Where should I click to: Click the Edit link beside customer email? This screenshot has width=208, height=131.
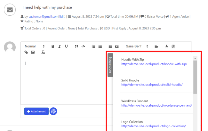pyautogui.click(x=62, y=17)
